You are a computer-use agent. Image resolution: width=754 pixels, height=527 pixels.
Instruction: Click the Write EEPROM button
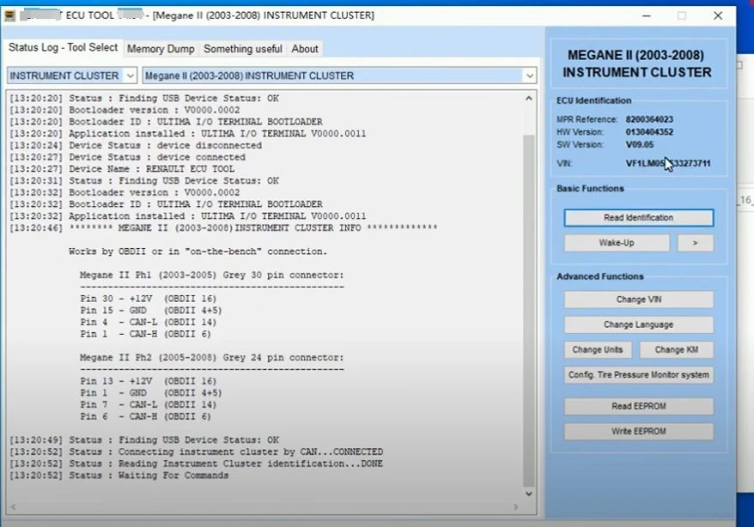coord(638,431)
